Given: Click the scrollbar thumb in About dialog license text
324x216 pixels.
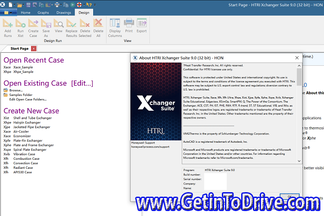Looking at the screenshot, I should 299,77.
